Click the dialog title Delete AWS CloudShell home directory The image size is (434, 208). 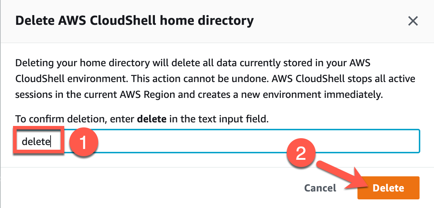[x=134, y=21]
